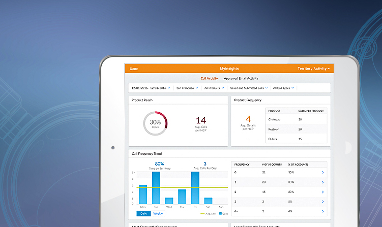Open details chevron for frequency 0 row
Screen dimensions: 382x227
[323, 172]
